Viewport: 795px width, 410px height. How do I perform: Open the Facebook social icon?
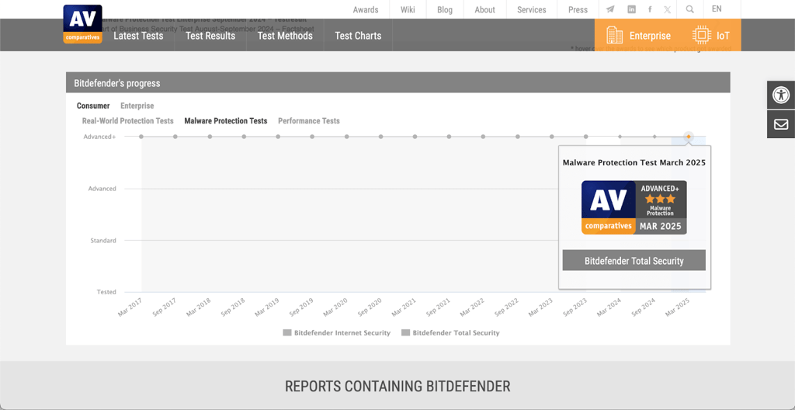click(650, 9)
